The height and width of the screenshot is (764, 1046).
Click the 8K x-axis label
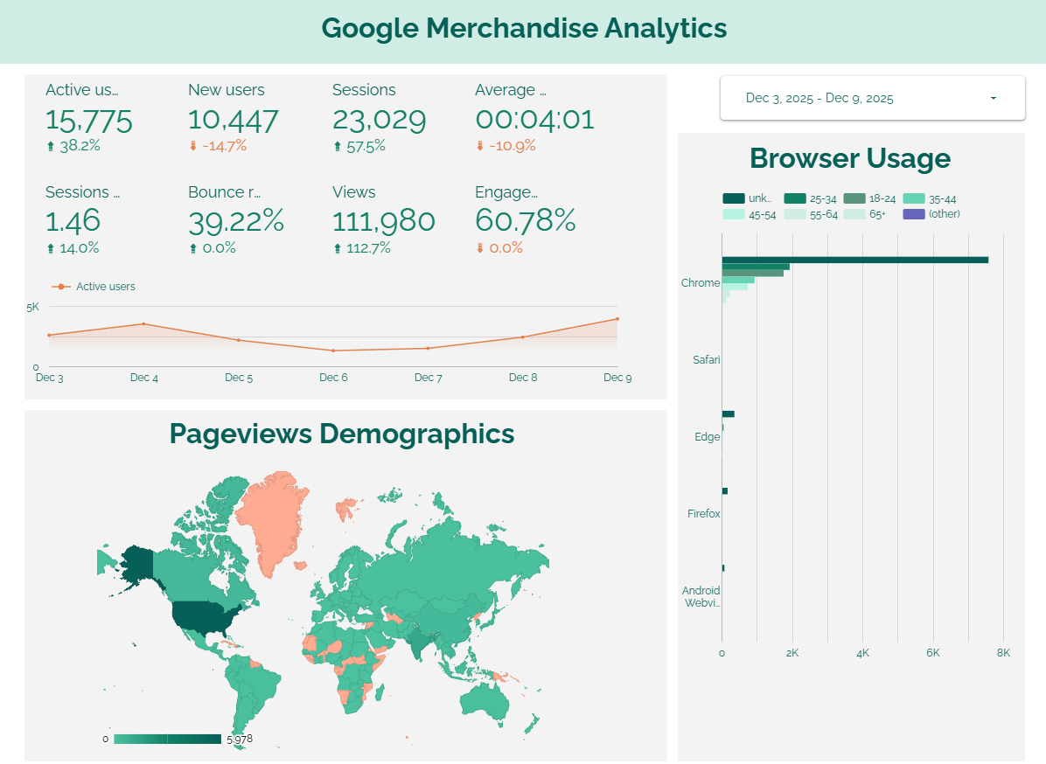(1003, 653)
